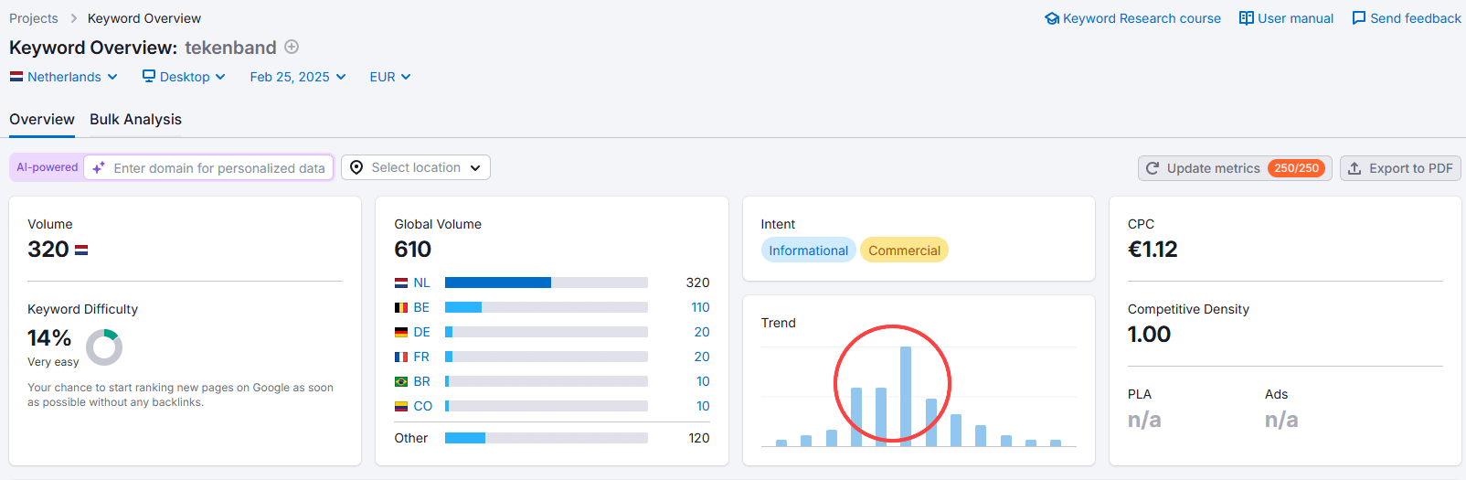Click the Global Volume value 610

[x=413, y=250]
